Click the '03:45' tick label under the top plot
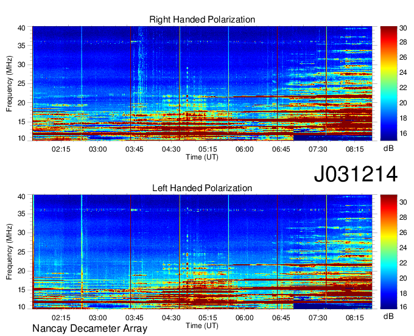Image resolution: width=414 pixels, height=336 pixels. [135, 149]
